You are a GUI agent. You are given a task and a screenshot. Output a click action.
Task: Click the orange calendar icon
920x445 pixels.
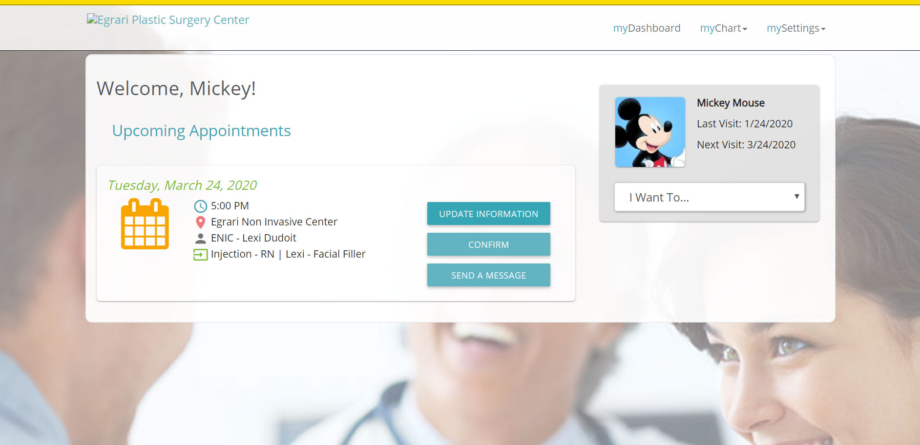click(x=145, y=224)
